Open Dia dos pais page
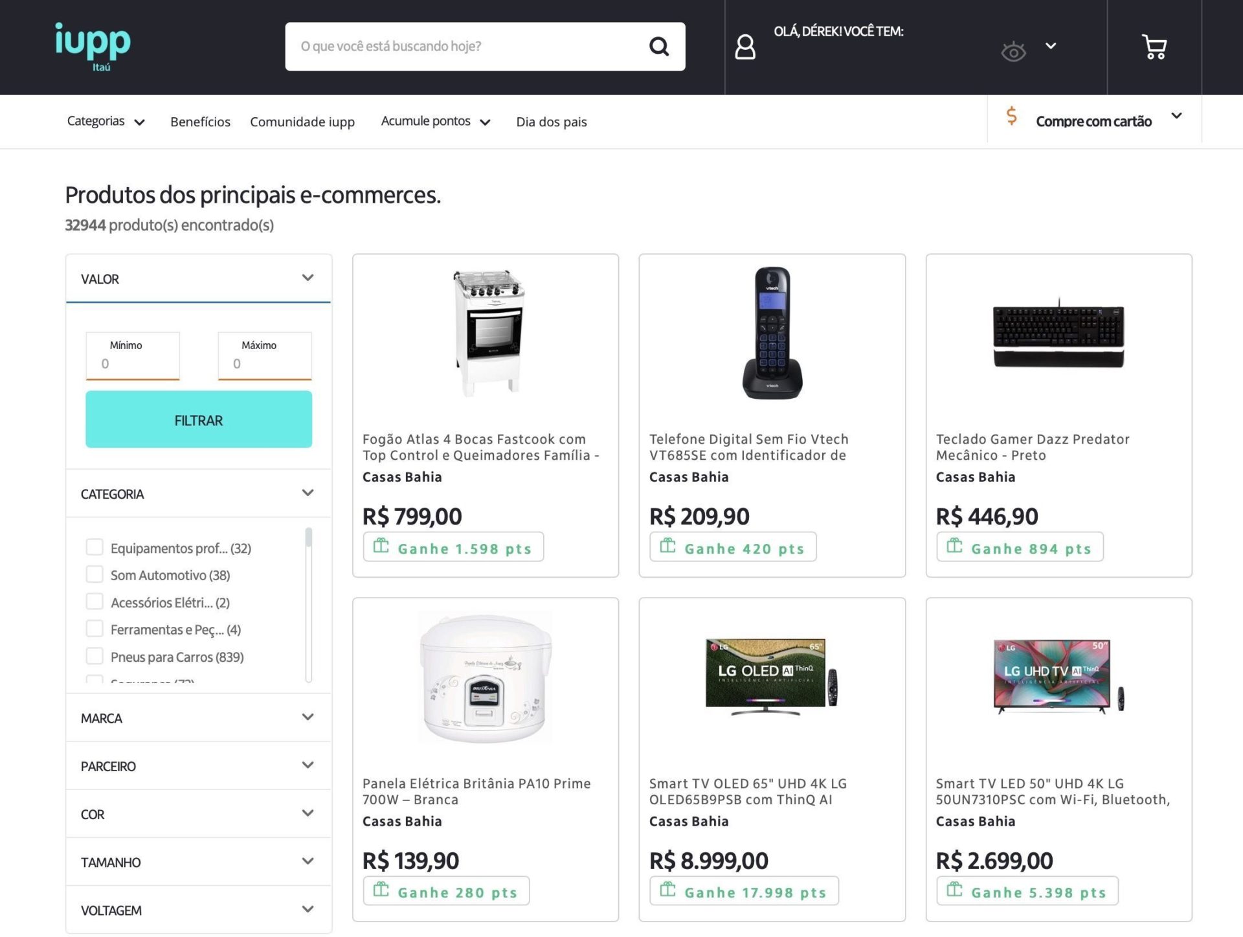Viewport: 1243px width, 937px height. [x=552, y=122]
